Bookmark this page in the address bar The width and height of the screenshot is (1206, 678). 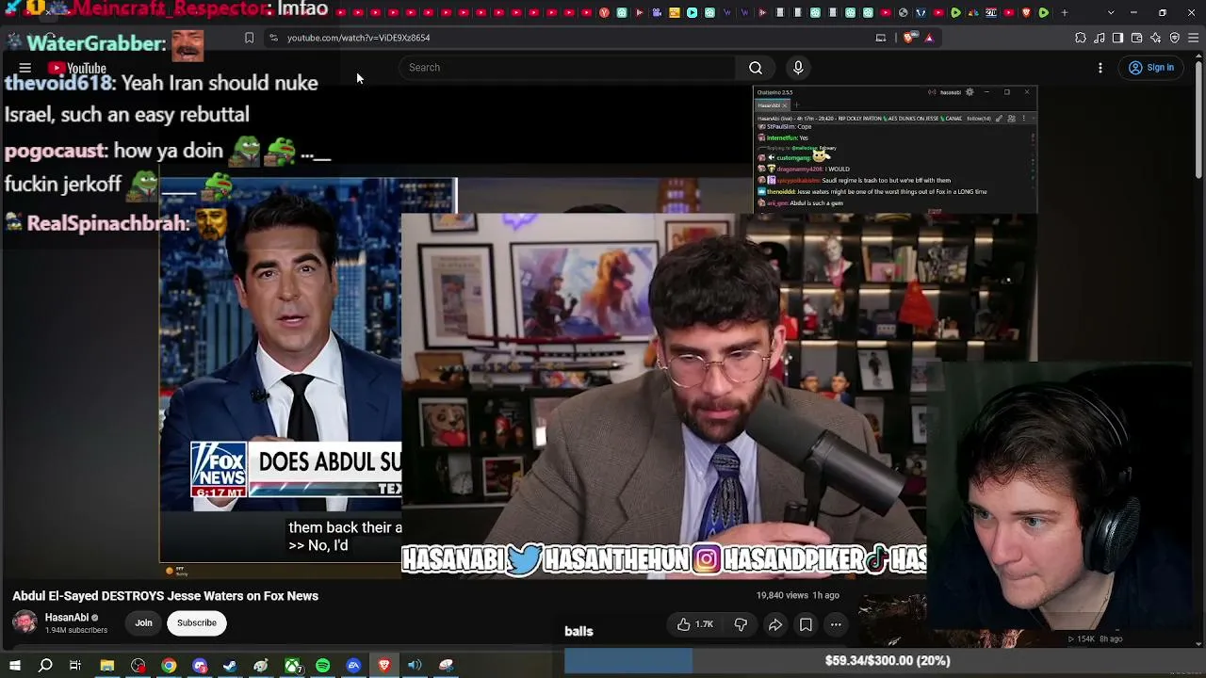coord(249,38)
